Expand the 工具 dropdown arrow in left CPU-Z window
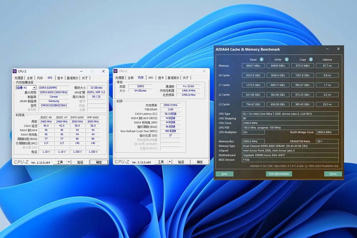Image resolution: width=357 pixels, height=238 pixels. 69,162
